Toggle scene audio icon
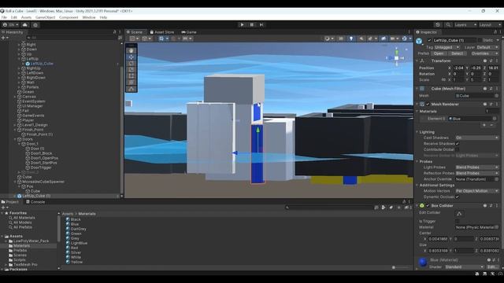 pos(361,39)
